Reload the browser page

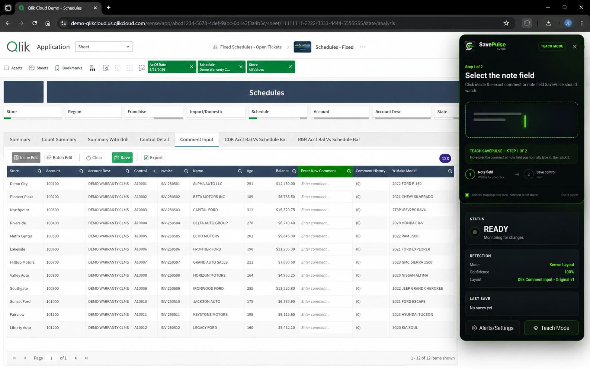[35, 23]
